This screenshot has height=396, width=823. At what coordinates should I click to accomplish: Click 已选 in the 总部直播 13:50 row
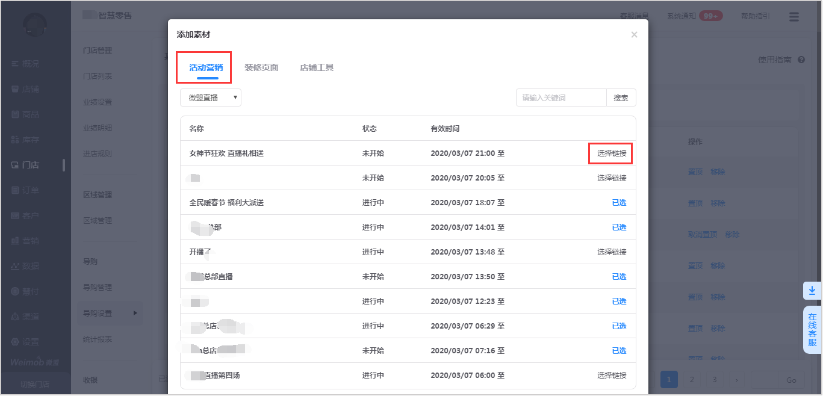pyautogui.click(x=619, y=277)
